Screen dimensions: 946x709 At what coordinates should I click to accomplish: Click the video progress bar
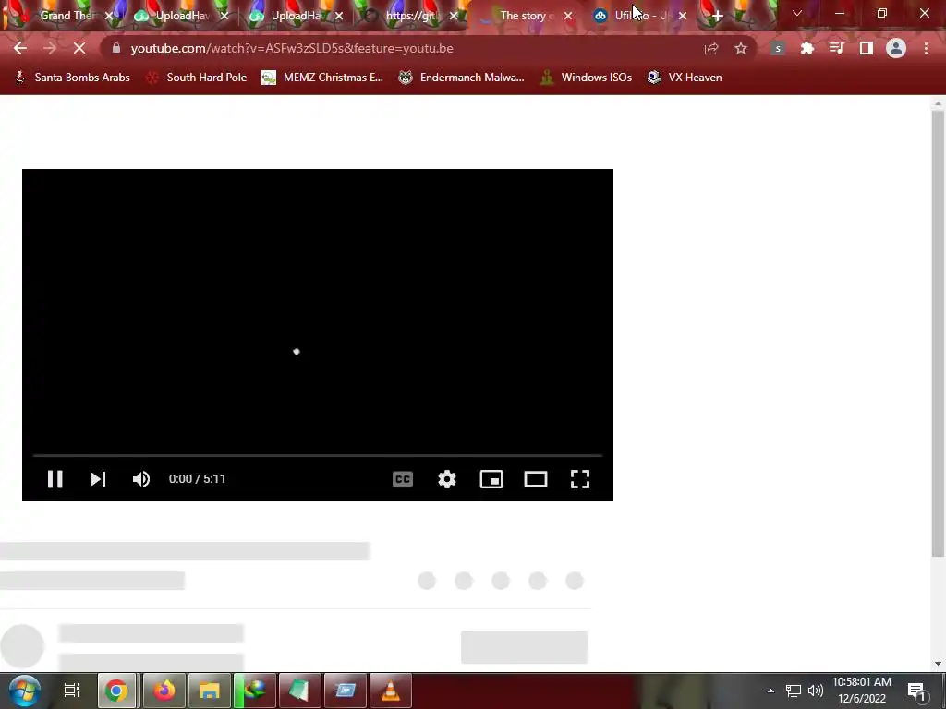click(318, 456)
